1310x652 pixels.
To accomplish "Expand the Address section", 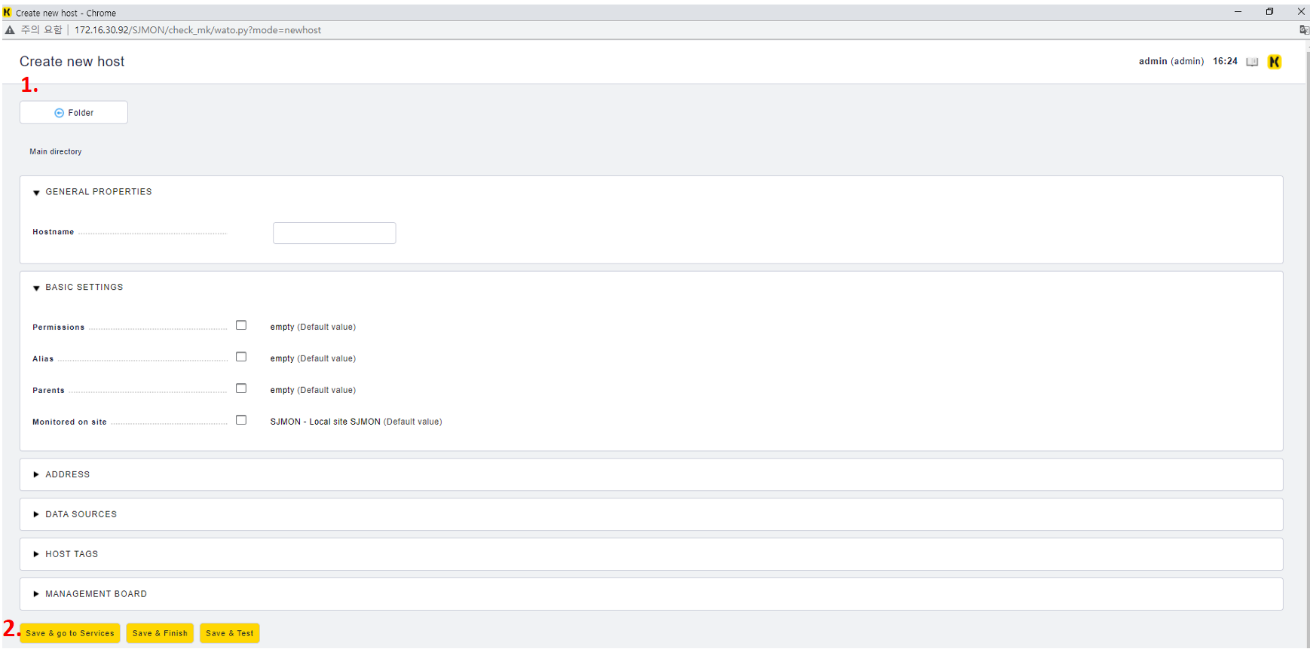I will pyautogui.click(x=36, y=475).
